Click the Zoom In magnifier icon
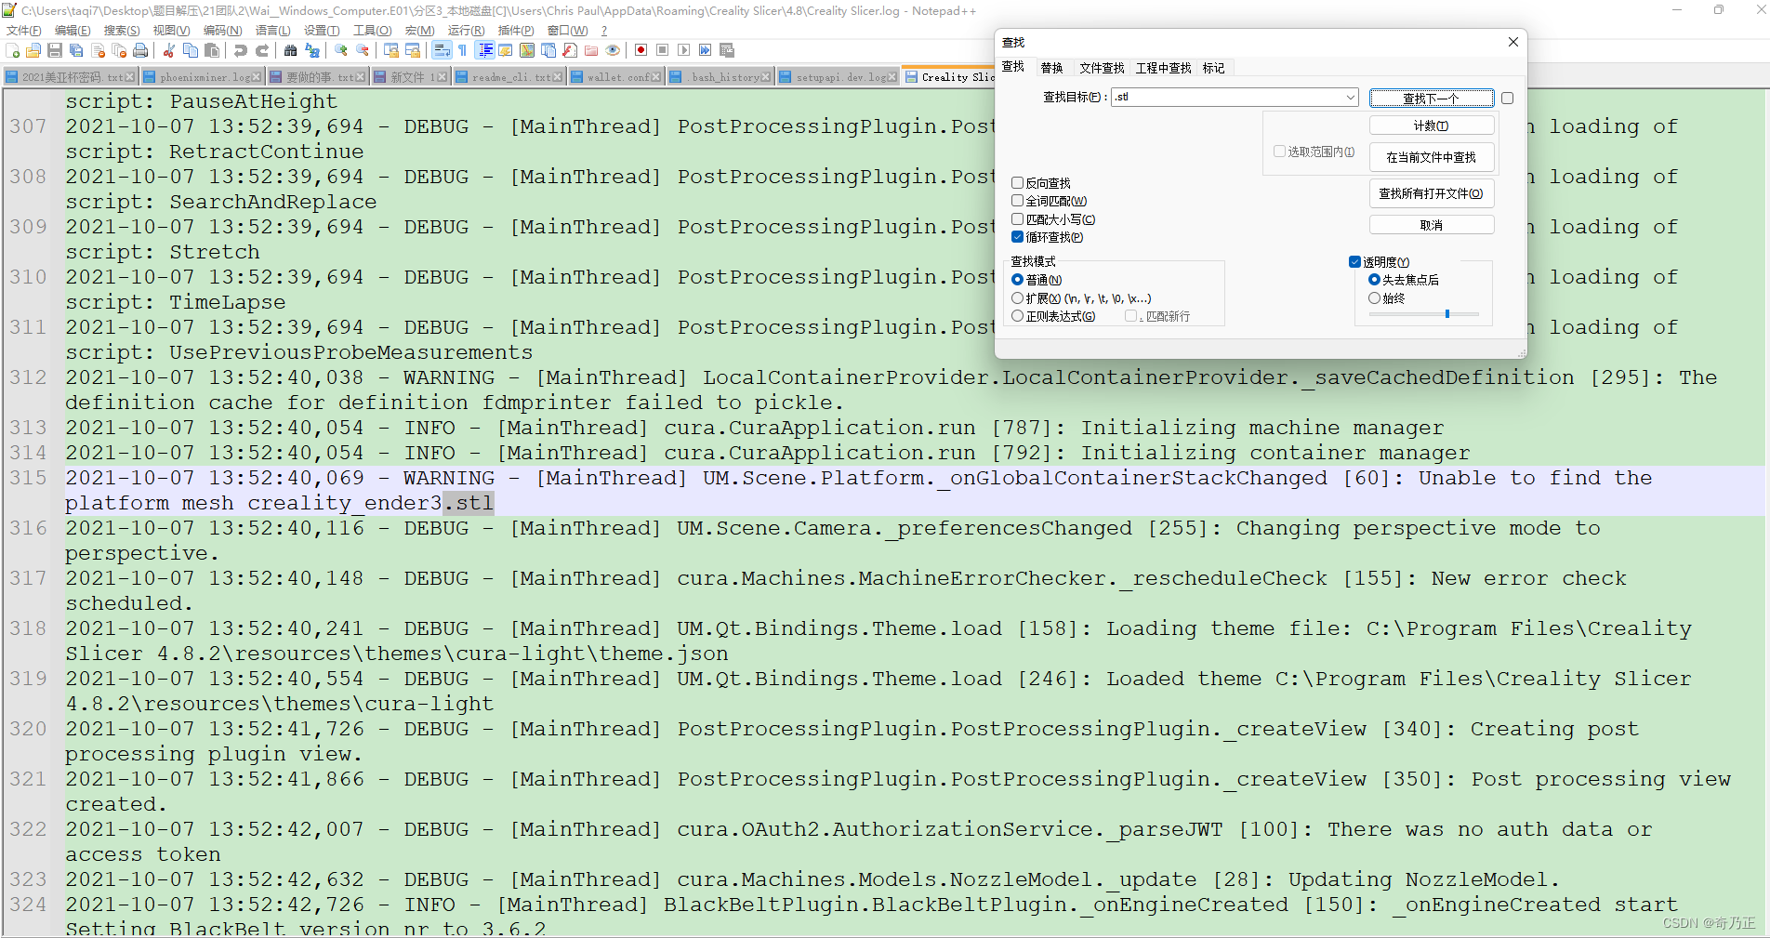 pos(341,50)
